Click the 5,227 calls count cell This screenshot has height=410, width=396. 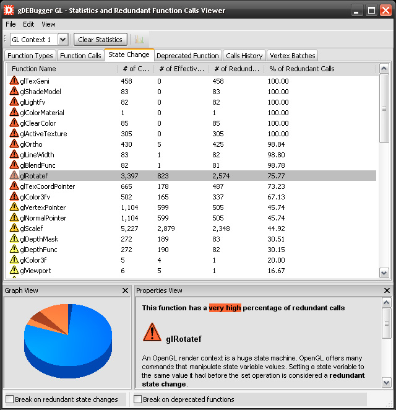[x=129, y=229]
